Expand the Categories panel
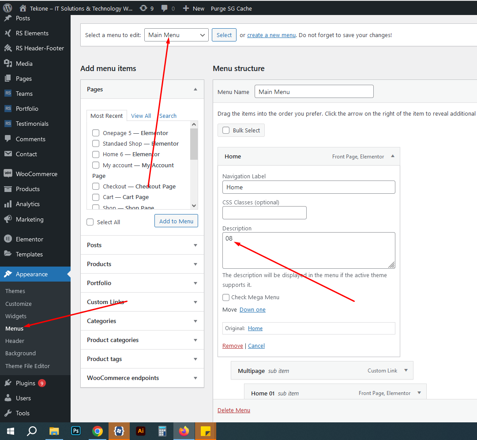The image size is (477, 440). (195, 321)
